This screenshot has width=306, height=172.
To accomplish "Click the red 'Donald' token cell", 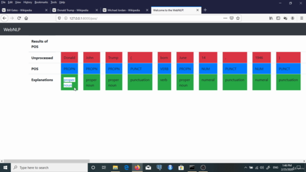I will coord(69,57).
